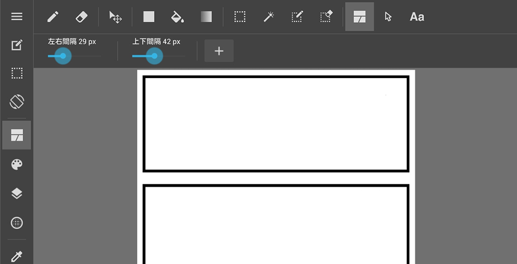This screenshot has height=264, width=517.
Task: Open the Comic Panel menu in left sidebar
Action: coord(17,135)
